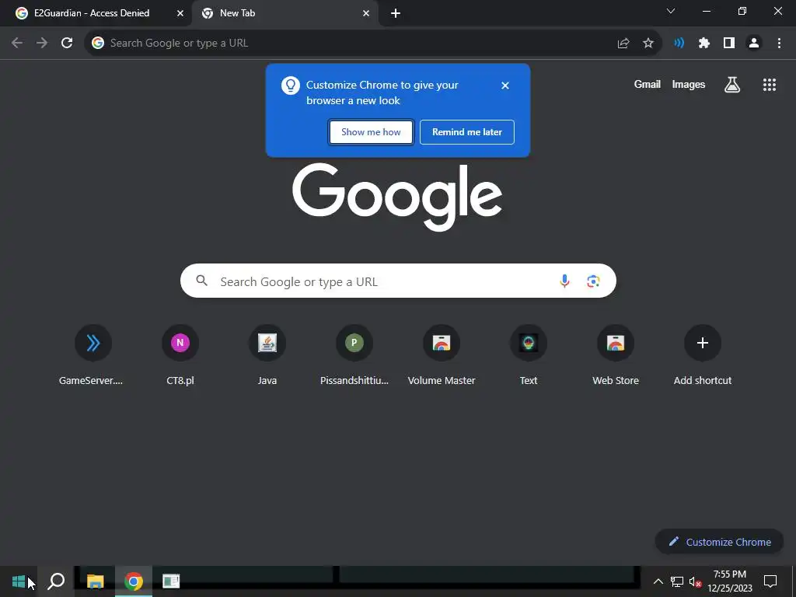
Task: Open the Web Store shortcut
Action: [x=616, y=354]
